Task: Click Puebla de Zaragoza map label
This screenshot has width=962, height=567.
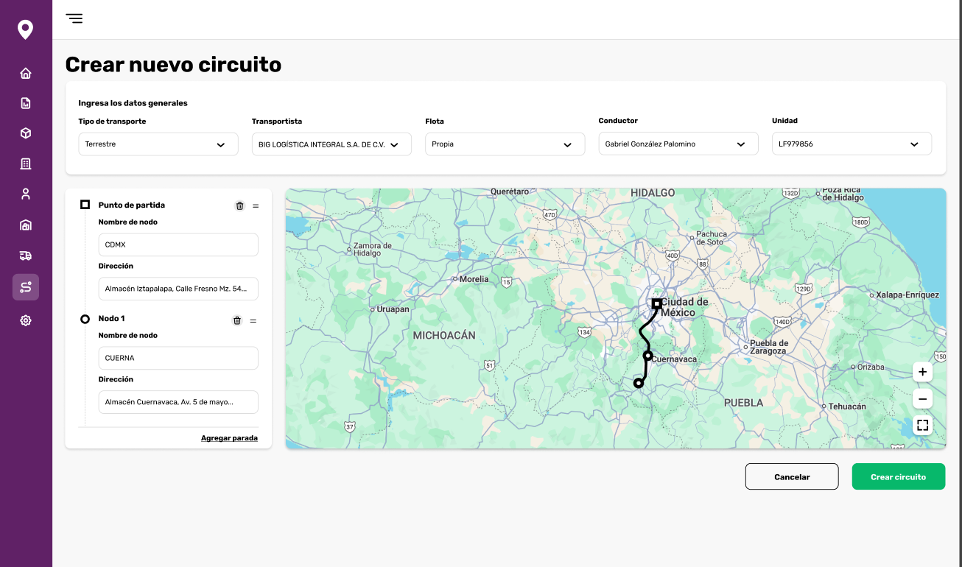Action: (769, 347)
